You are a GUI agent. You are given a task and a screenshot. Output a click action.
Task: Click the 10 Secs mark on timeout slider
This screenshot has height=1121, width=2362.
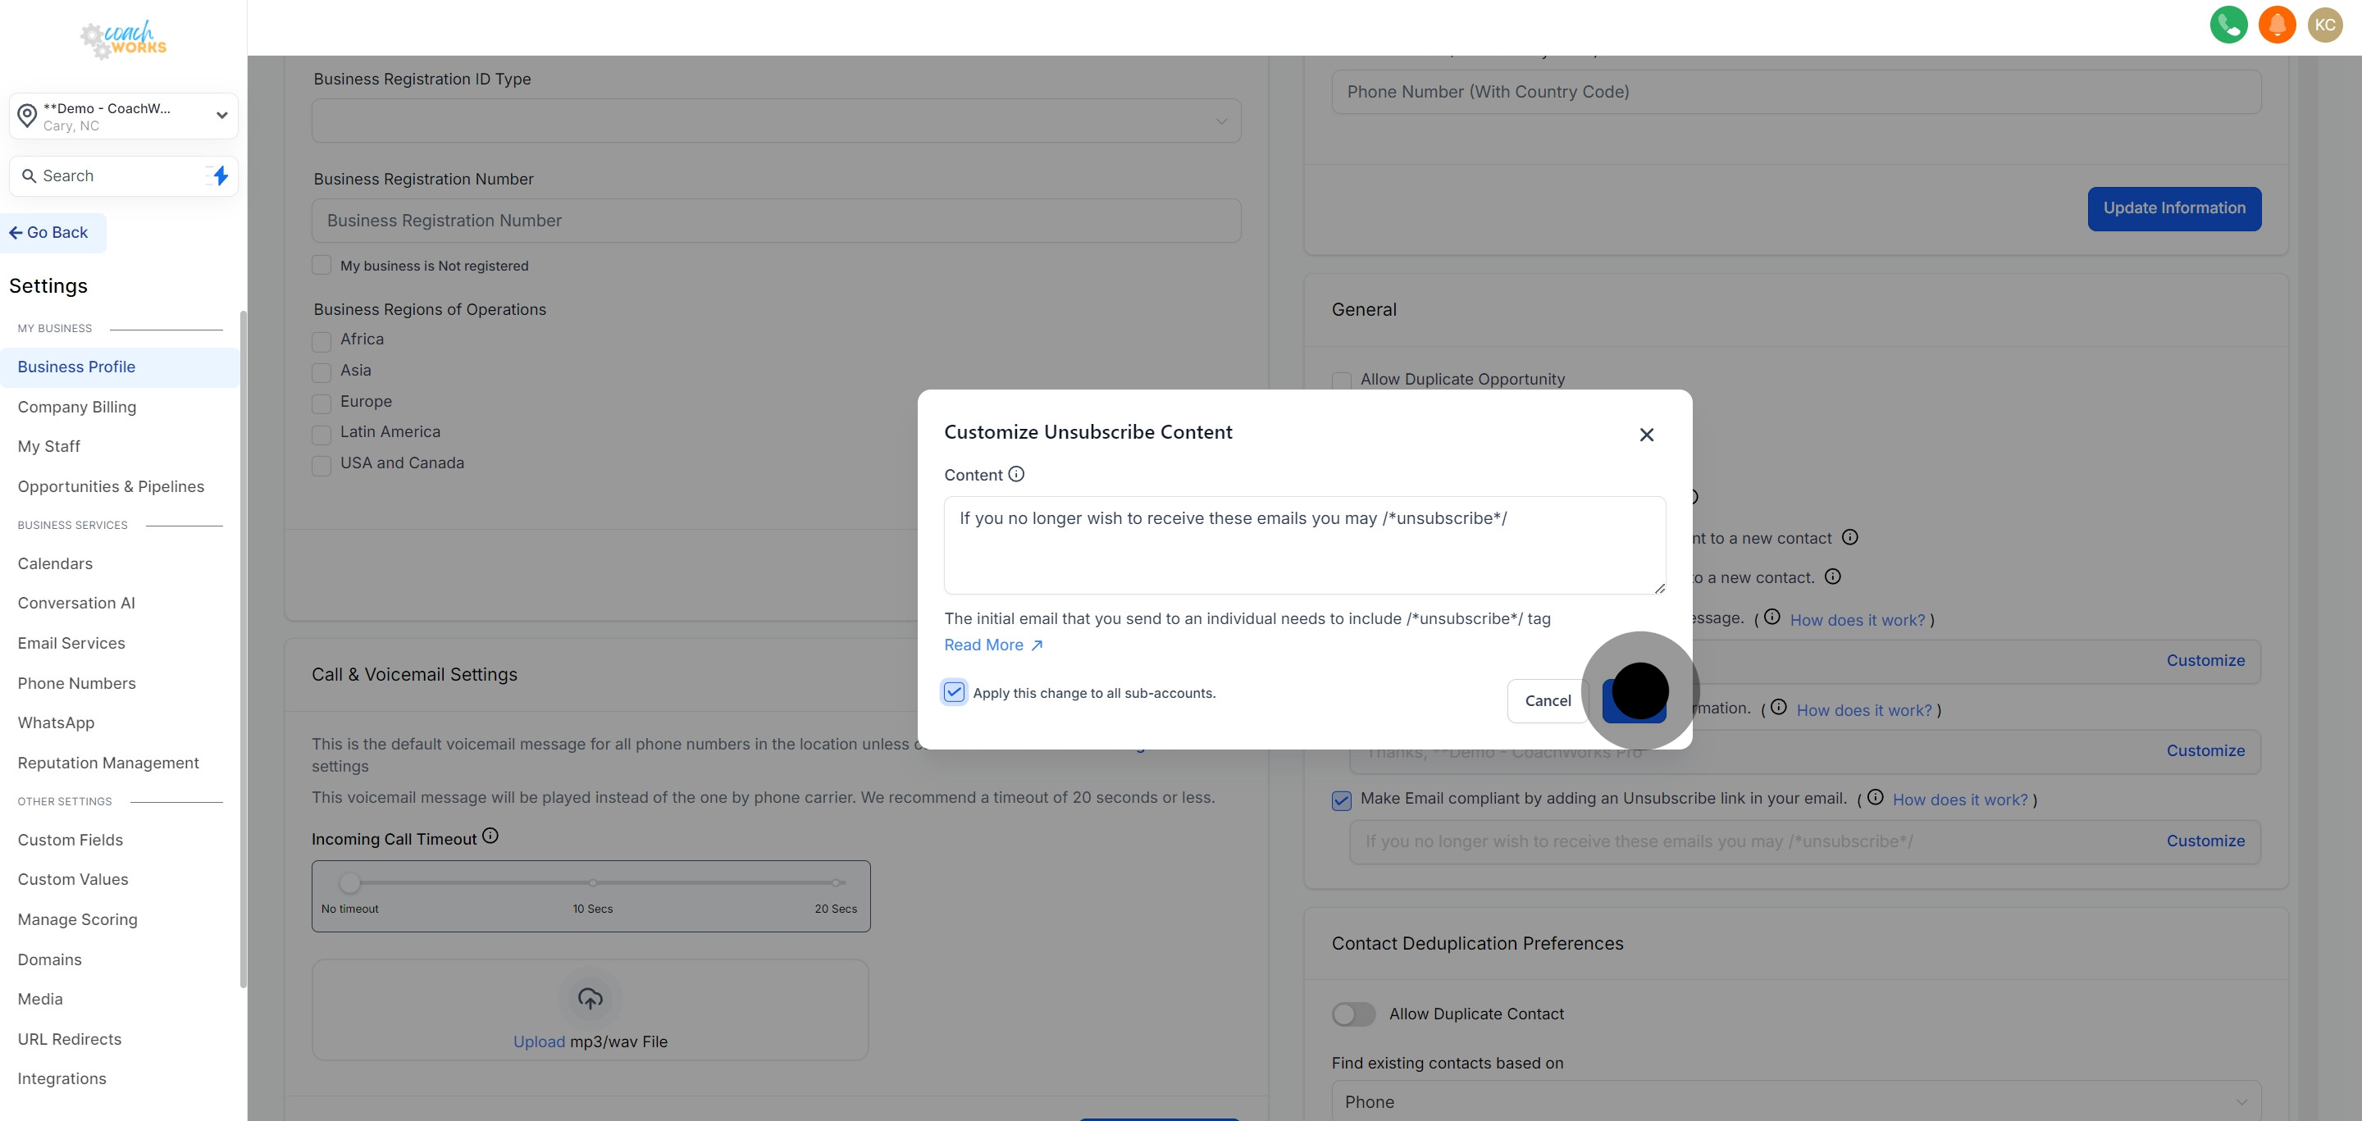point(593,884)
